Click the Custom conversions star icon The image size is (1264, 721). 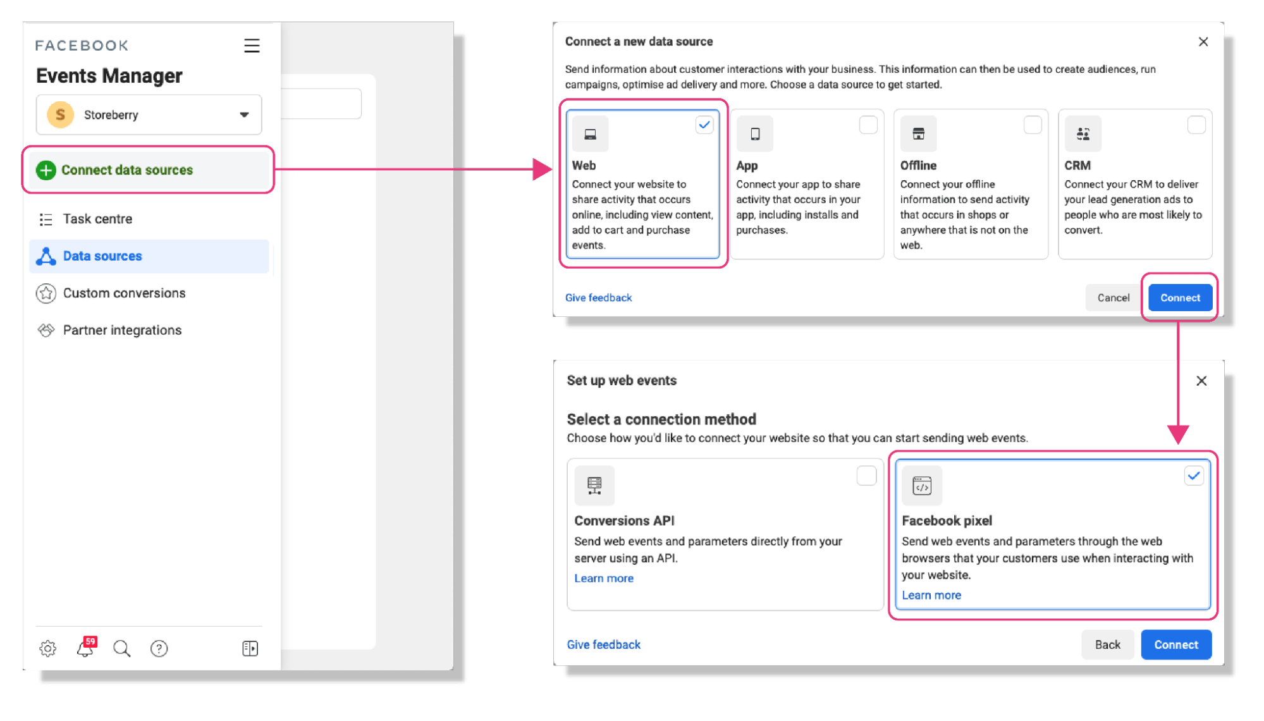point(46,293)
